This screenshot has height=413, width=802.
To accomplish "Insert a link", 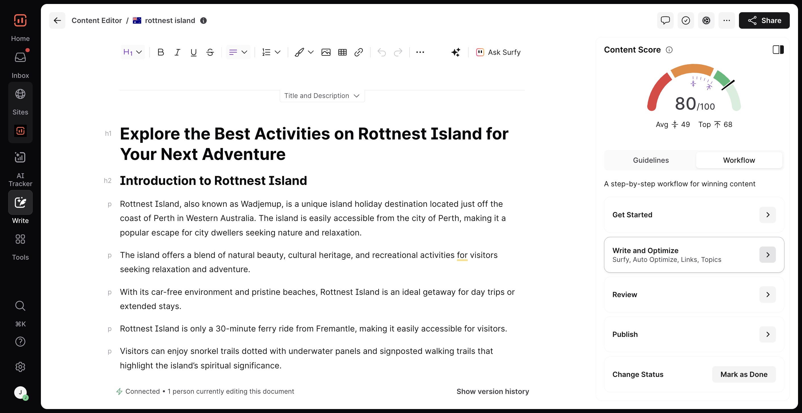I will (359, 52).
